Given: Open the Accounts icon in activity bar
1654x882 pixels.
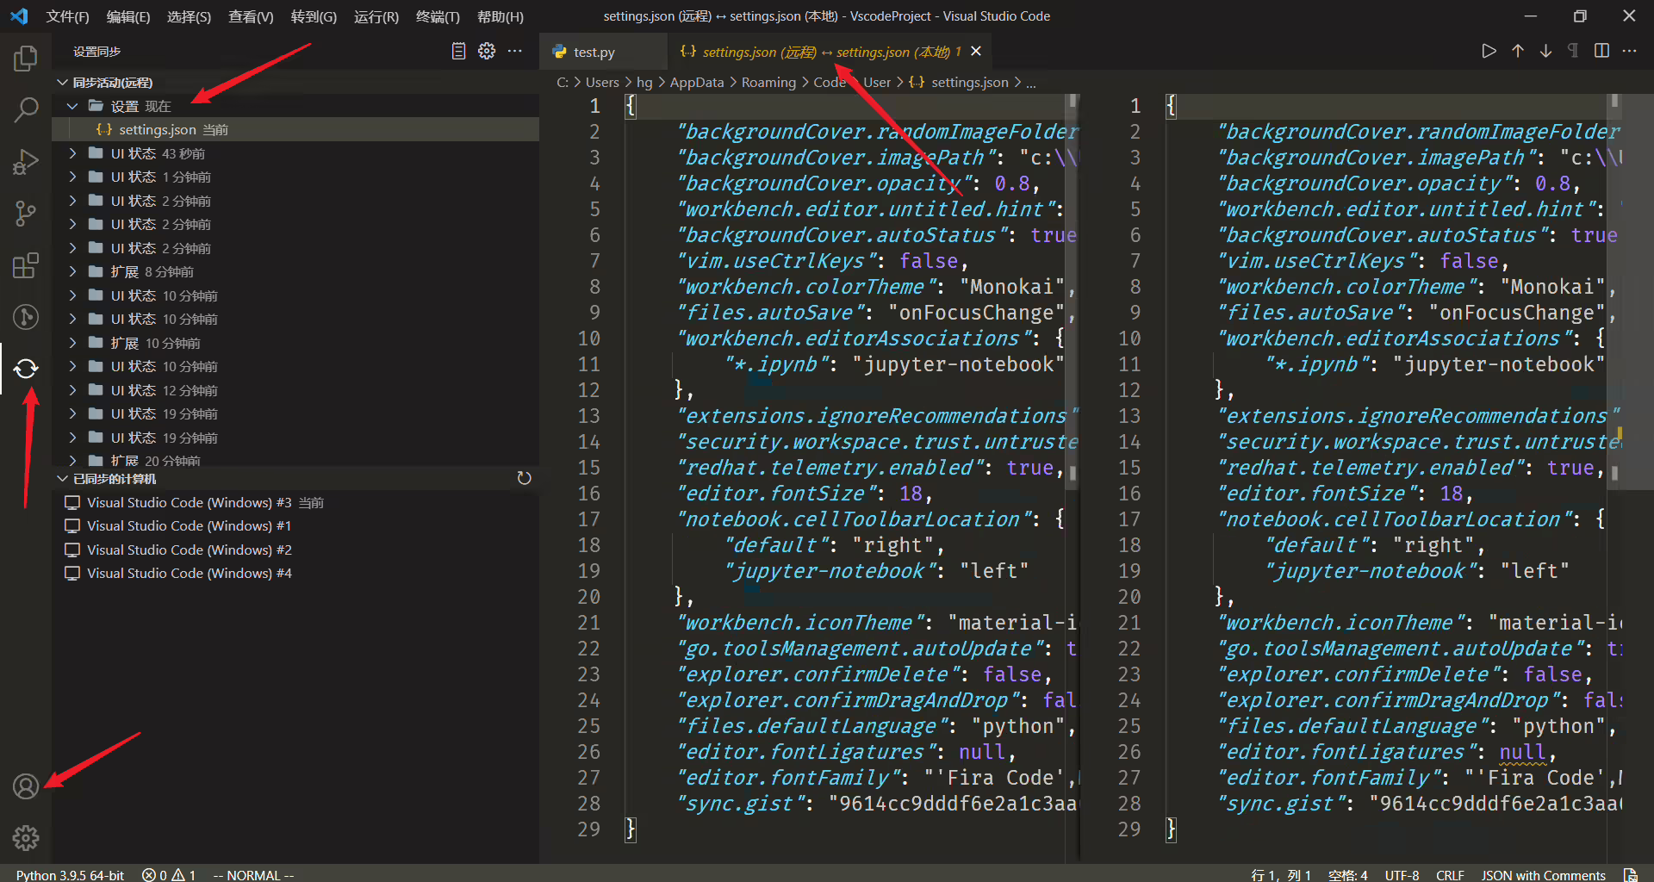Looking at the screenshot, I should (26, 786).
